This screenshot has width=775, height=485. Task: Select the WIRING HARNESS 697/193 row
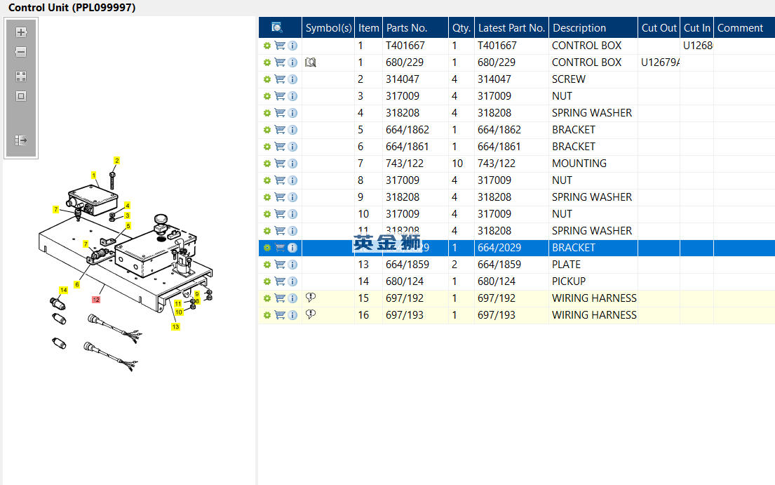point(516,315)
